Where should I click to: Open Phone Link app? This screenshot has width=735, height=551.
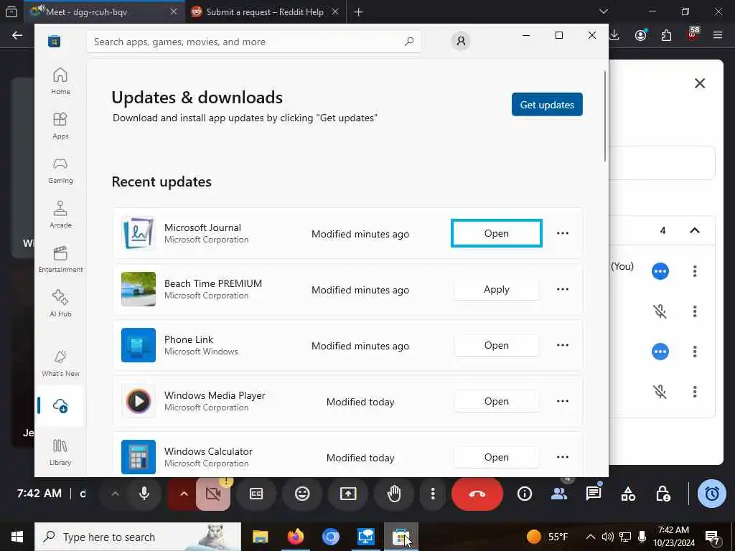tap(497, 345)
